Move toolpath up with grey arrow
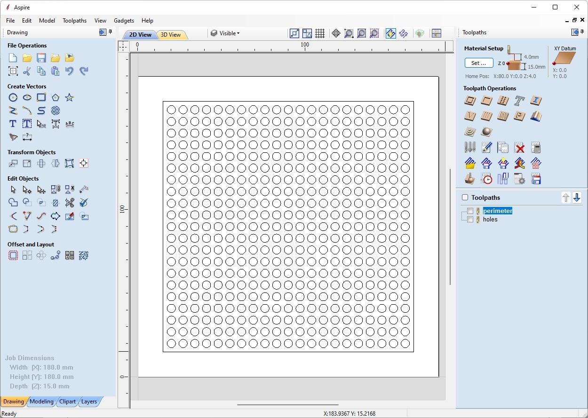 tap(566, 197)
